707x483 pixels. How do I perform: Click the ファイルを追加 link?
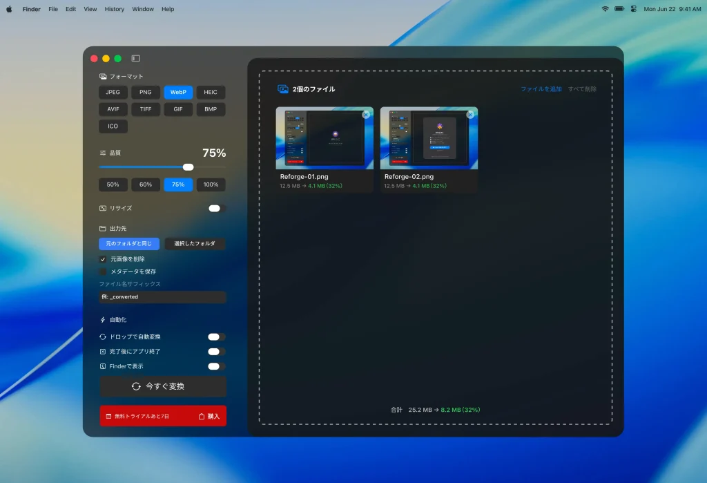[541, 89]
